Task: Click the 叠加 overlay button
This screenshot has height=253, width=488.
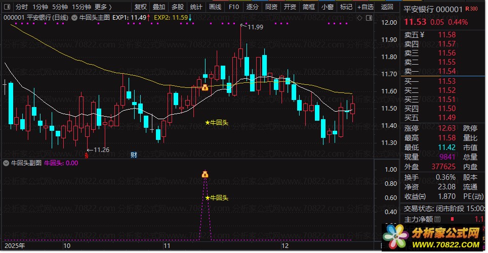Action: (x=159, y=7)
